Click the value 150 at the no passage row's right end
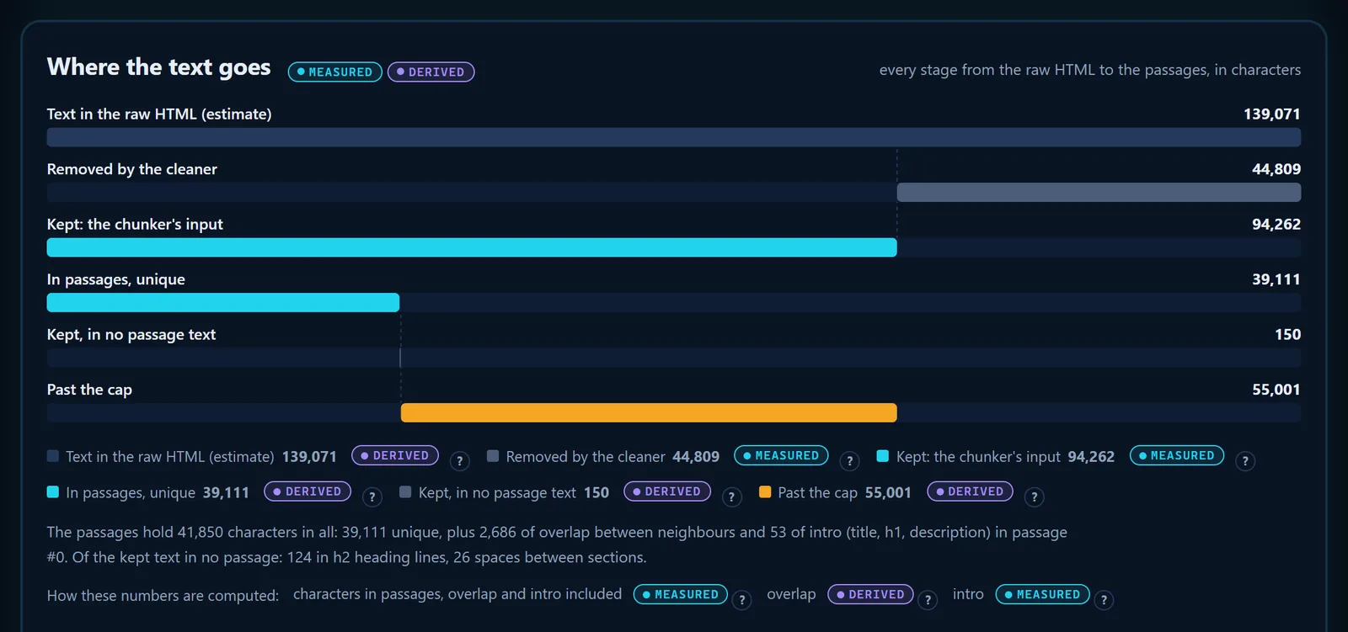Image resolution: width=1348 pixels, height=632 pixels. point(1288,334)
